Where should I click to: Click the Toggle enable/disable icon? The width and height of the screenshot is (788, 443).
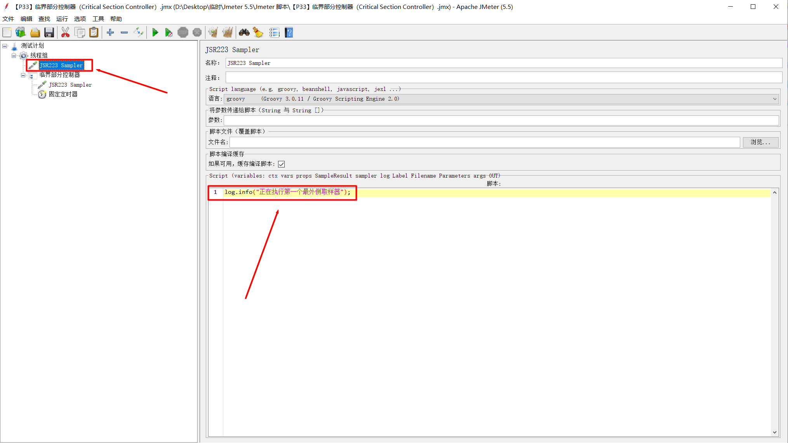click(139, 33)
